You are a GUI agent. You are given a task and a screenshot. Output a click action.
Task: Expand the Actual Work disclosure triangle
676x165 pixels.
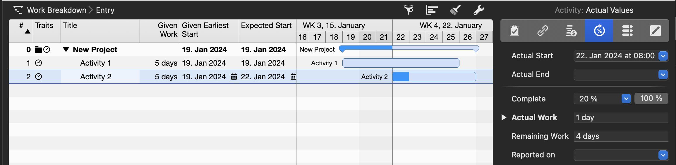tap(504, 117)
